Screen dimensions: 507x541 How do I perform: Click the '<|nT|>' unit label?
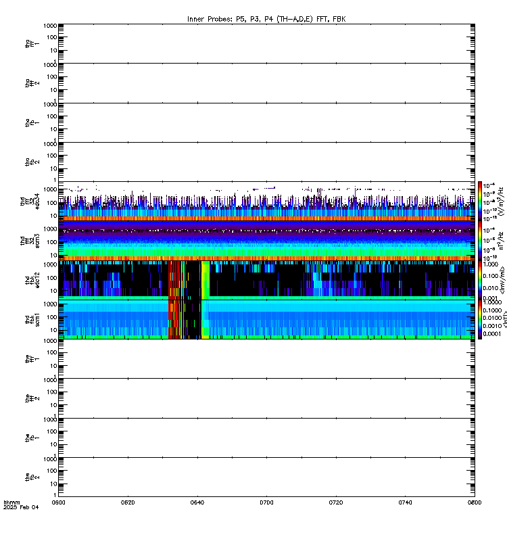coord(505,319)
